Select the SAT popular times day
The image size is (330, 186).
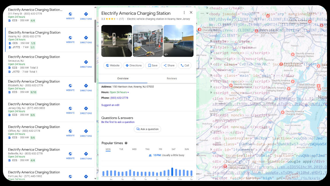[x=174, y=149]
